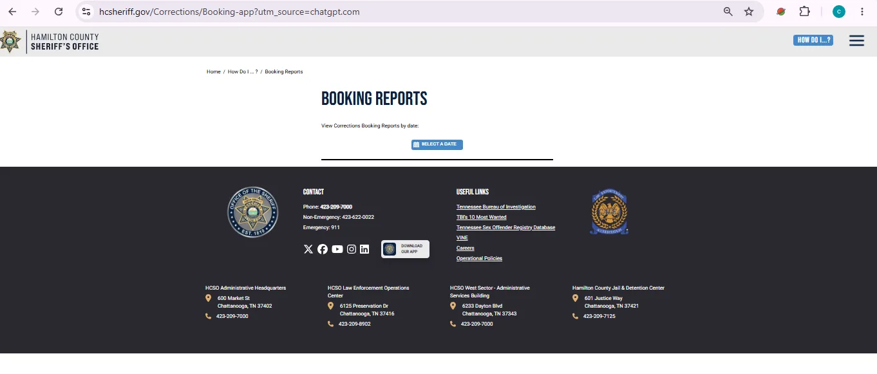Click the Office of the Sheriff seal
The height and width of the screenshot is (374, 877).
click(253, 212)
